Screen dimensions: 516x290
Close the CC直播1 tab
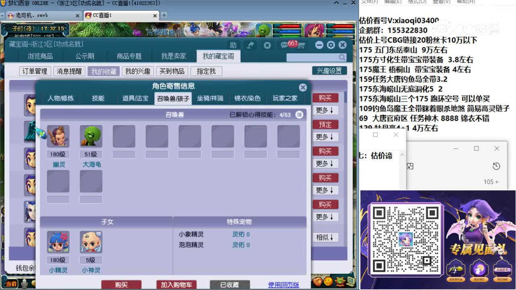click(x=155, y=15)
